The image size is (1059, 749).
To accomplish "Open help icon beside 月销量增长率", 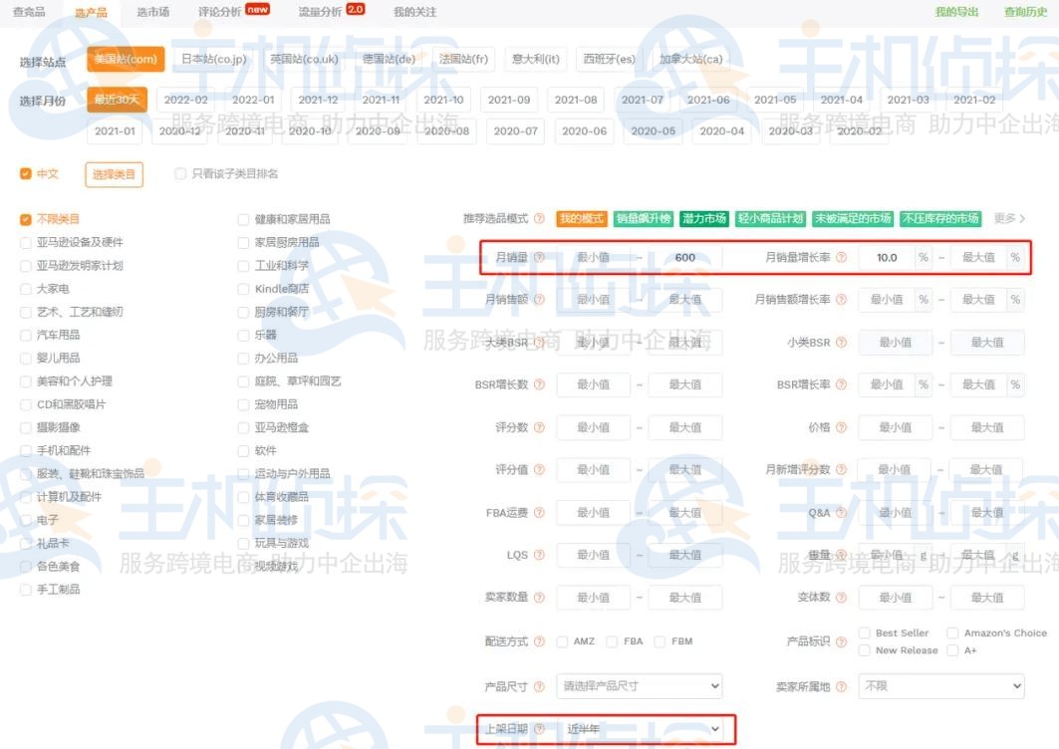I will [x=841, y=257].
